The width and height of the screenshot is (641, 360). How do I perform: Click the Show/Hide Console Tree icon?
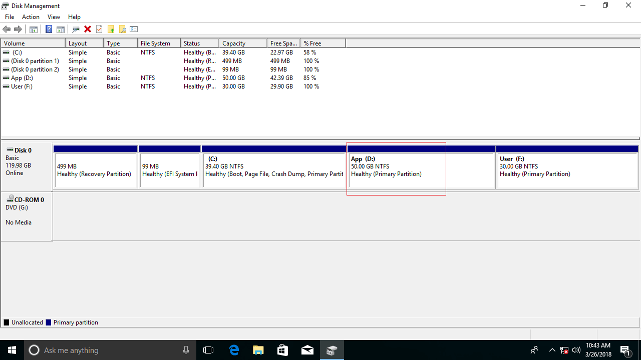[34, 29]
